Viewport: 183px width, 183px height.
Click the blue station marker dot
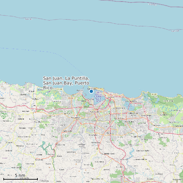[91, 91]
